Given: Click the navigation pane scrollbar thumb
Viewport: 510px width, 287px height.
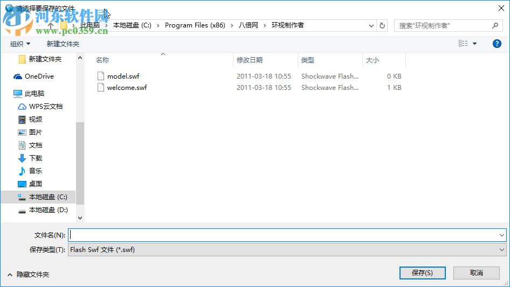Looking at the screenshot, I should pyautogui.click(x=80, y=163).
